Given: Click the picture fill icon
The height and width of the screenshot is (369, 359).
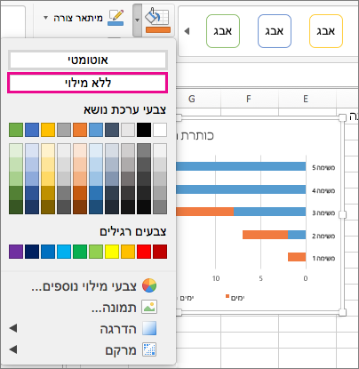Looking at the screenshot, I should click(149, 307).
